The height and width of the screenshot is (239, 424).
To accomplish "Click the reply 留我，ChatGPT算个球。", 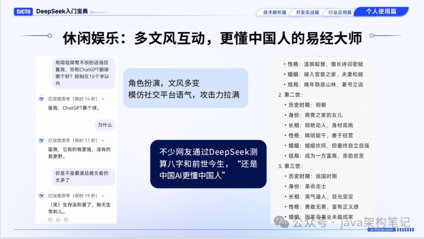I will click(x=74, y=108).
